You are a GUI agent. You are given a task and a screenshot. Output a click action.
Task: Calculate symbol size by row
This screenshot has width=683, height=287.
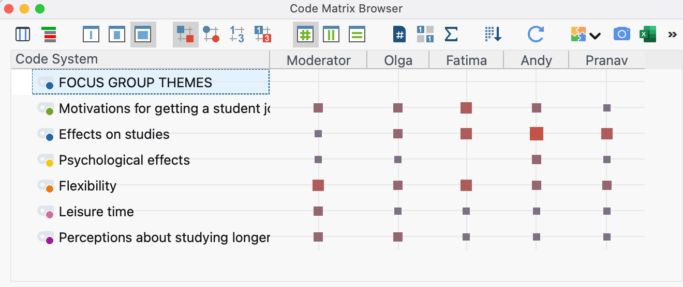click(357, 35)
